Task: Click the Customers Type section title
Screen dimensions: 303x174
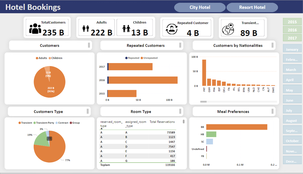Action: [x=48, y=112]
